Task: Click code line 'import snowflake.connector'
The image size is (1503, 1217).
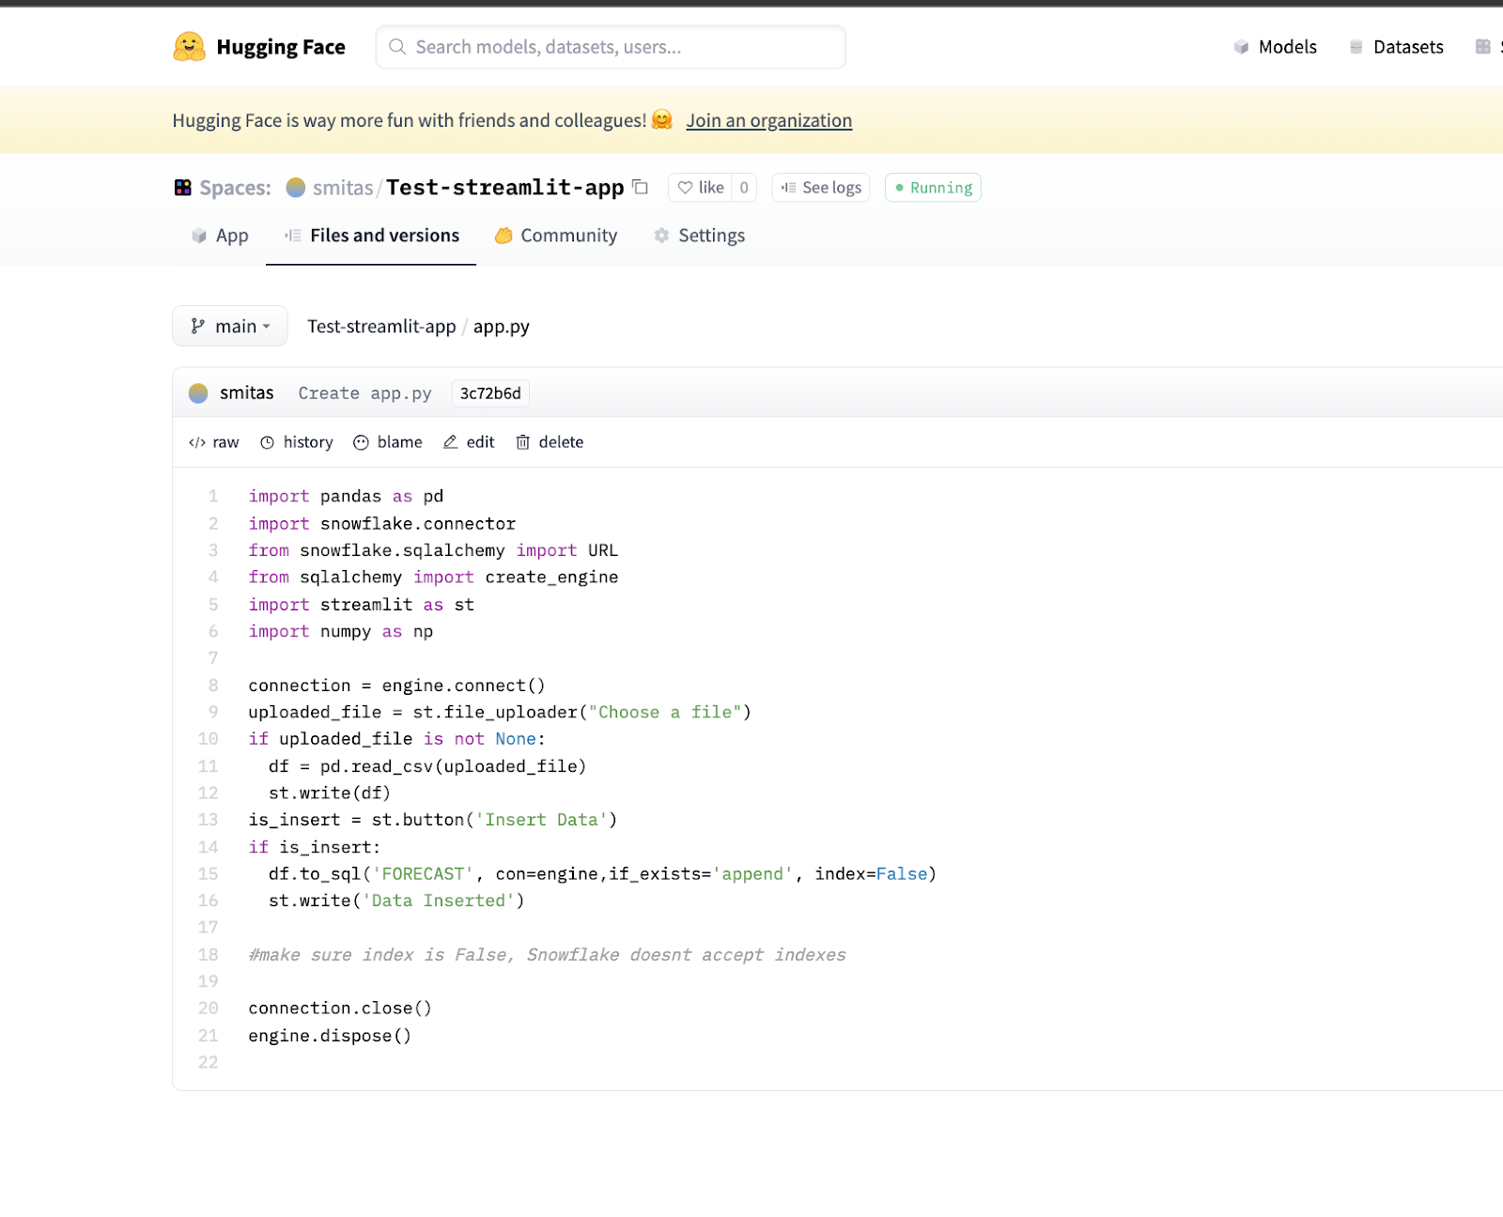Action: pos(382,523)
